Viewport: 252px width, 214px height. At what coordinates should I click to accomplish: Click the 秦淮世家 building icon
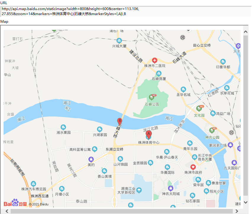click(208, 183)
